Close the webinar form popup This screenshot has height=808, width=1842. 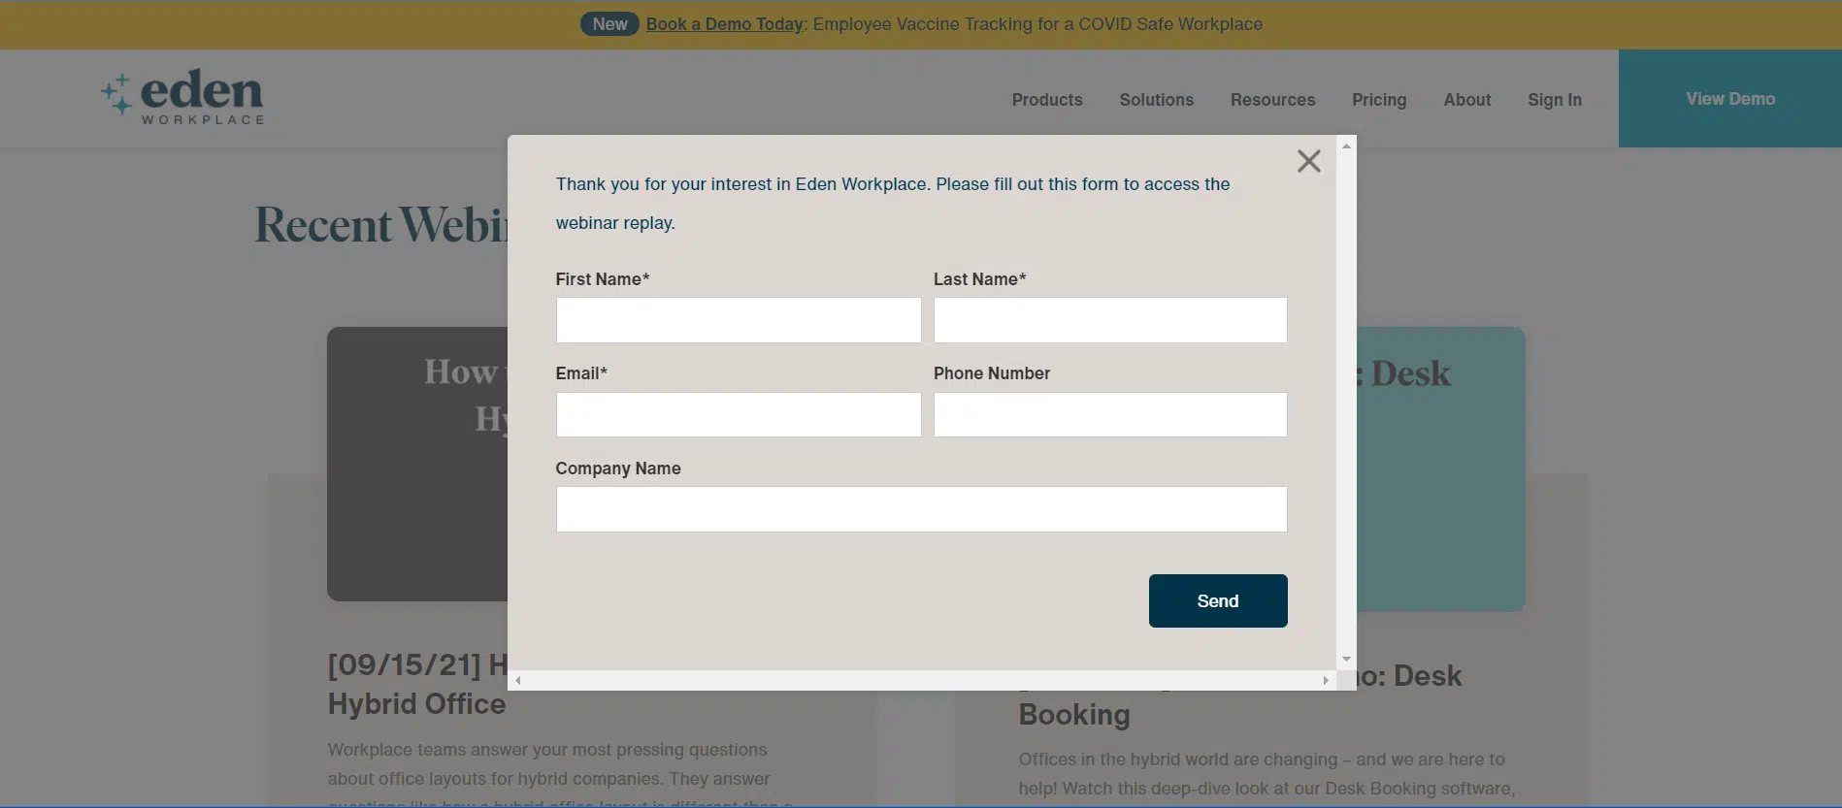pyautogui.click(x=1308, y=161)
